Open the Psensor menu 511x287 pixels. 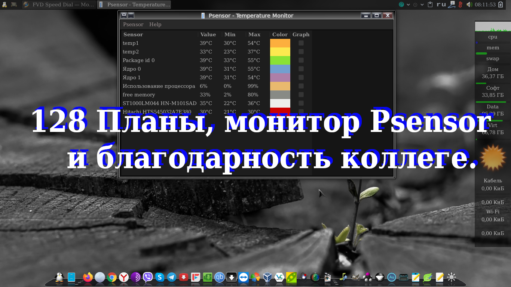(x=133, y=24)
